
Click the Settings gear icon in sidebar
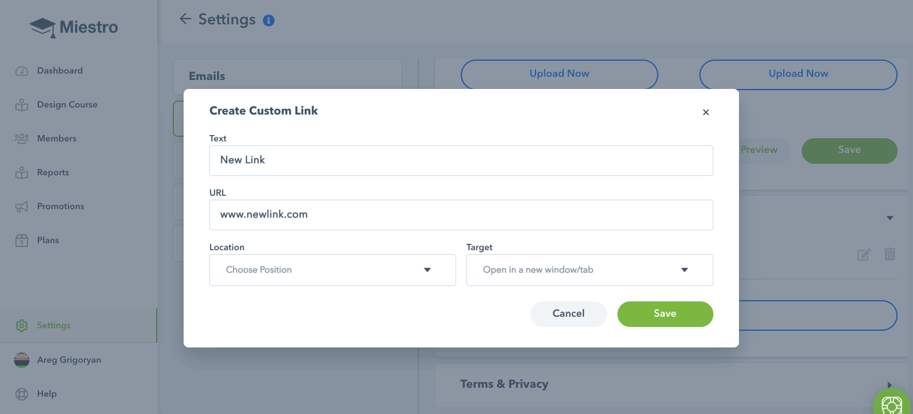tap(22, 326)
